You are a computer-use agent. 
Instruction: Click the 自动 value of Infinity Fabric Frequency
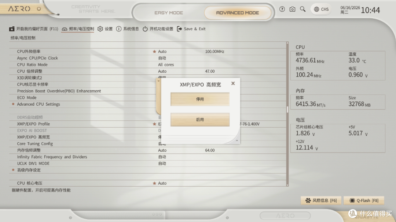tap(162, 157)
